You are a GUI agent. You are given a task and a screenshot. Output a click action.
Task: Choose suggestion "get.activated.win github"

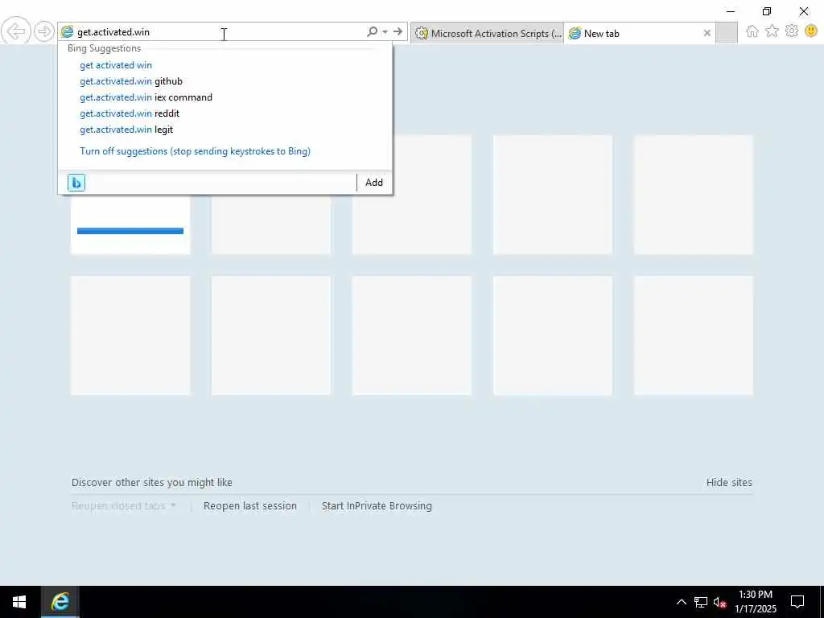131,81
